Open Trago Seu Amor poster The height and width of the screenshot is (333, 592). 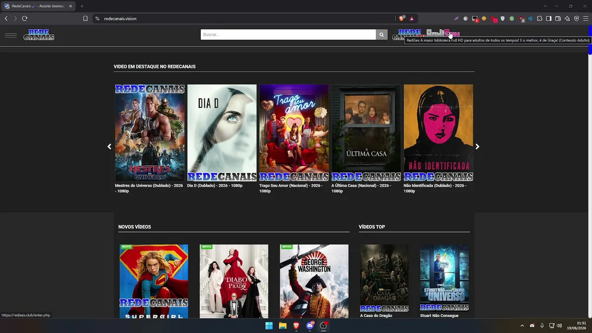point(294,133)
